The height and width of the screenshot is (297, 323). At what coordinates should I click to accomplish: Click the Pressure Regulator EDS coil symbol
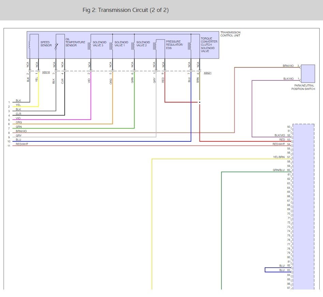coord(155,46)
